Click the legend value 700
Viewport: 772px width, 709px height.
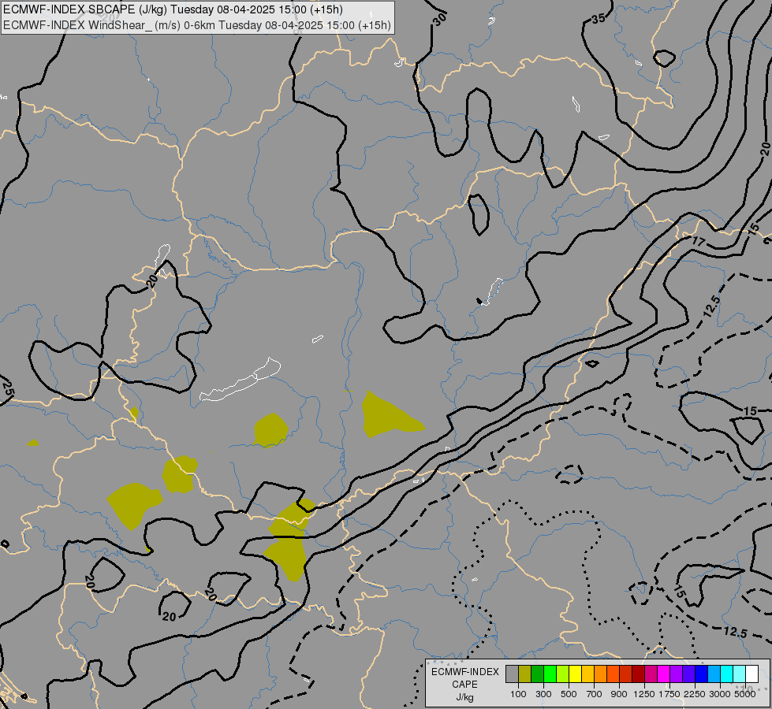[x=595, y=694]
